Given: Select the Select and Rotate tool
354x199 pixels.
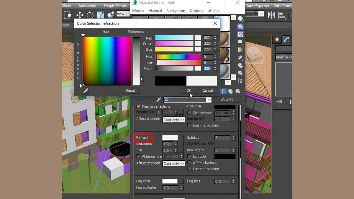Looking at the screenshot, I should coord(90,14).
